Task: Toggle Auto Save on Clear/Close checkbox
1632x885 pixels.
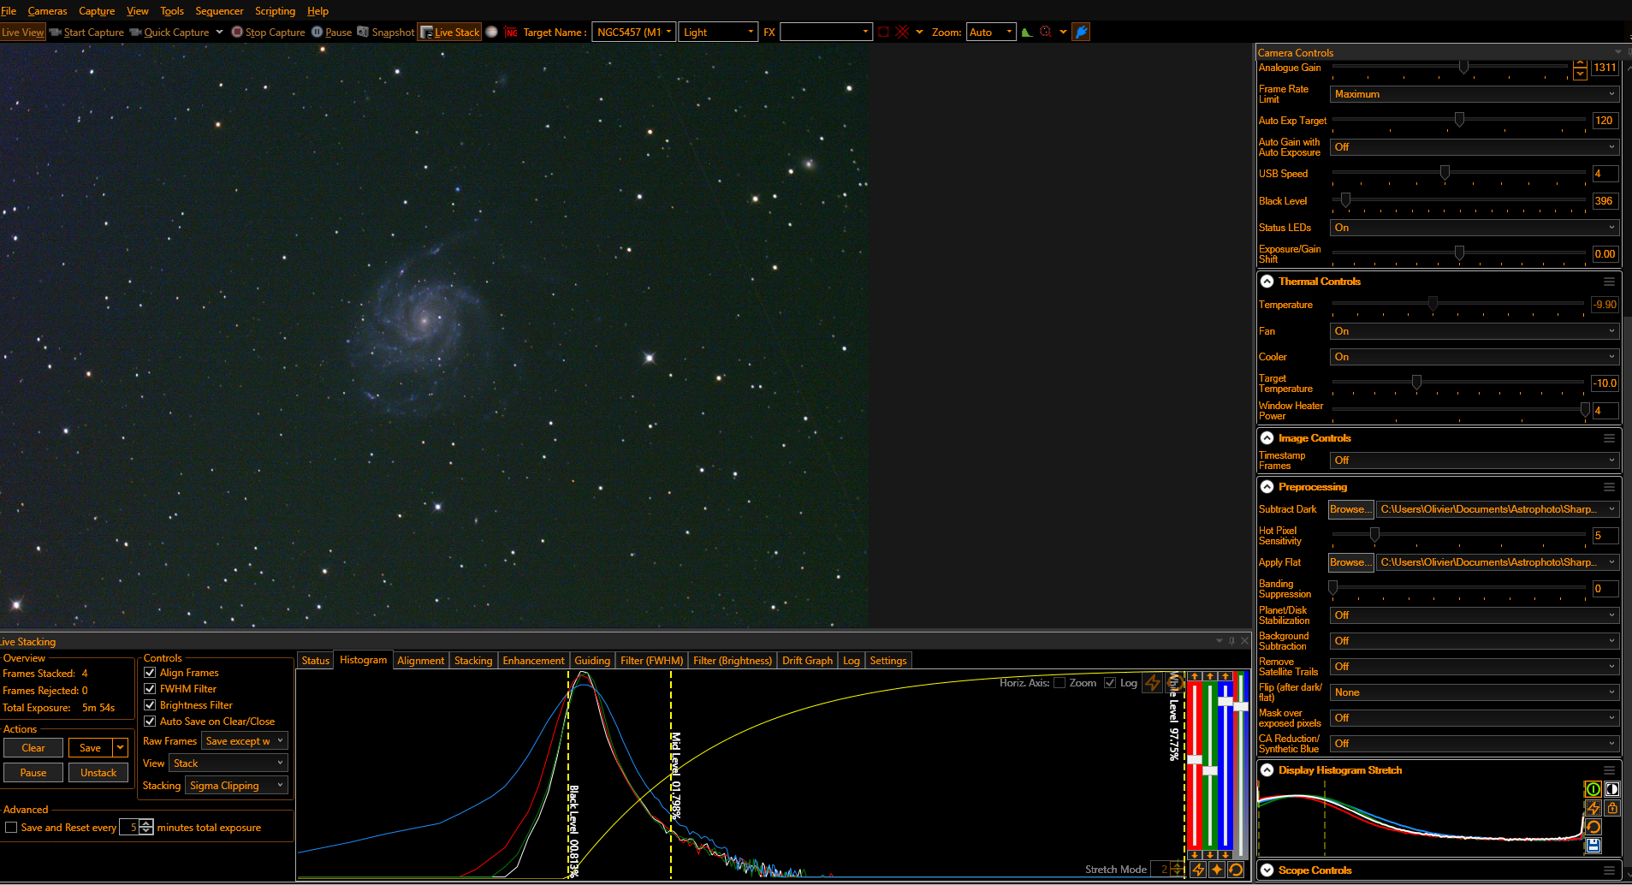Action: click(x=150, y=722)
